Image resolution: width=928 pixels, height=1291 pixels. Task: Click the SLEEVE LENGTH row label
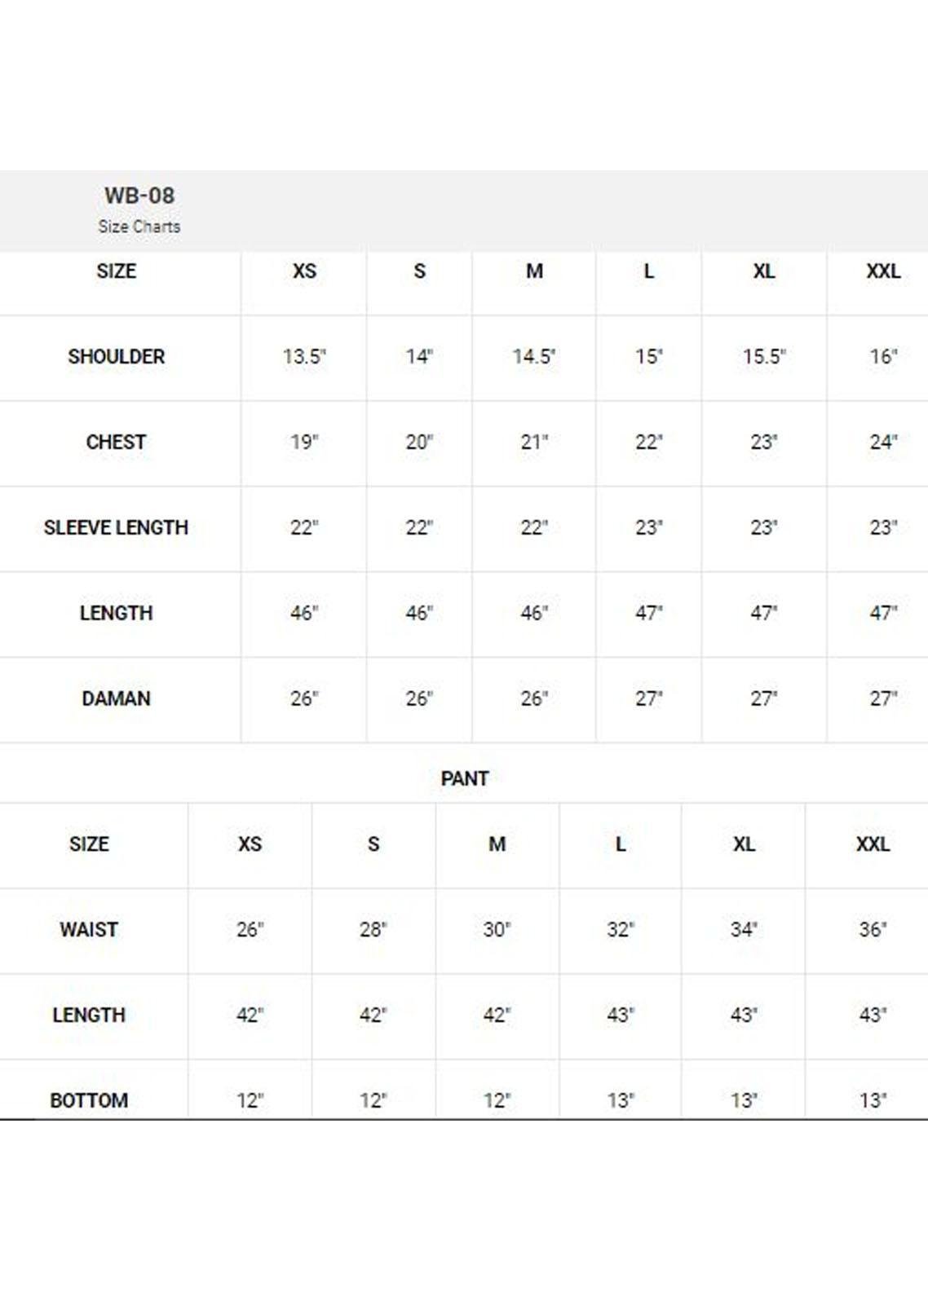[116, 527]
